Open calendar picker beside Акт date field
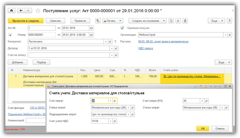The width and height of the screenshot is (240, 138). click(92, 28)
